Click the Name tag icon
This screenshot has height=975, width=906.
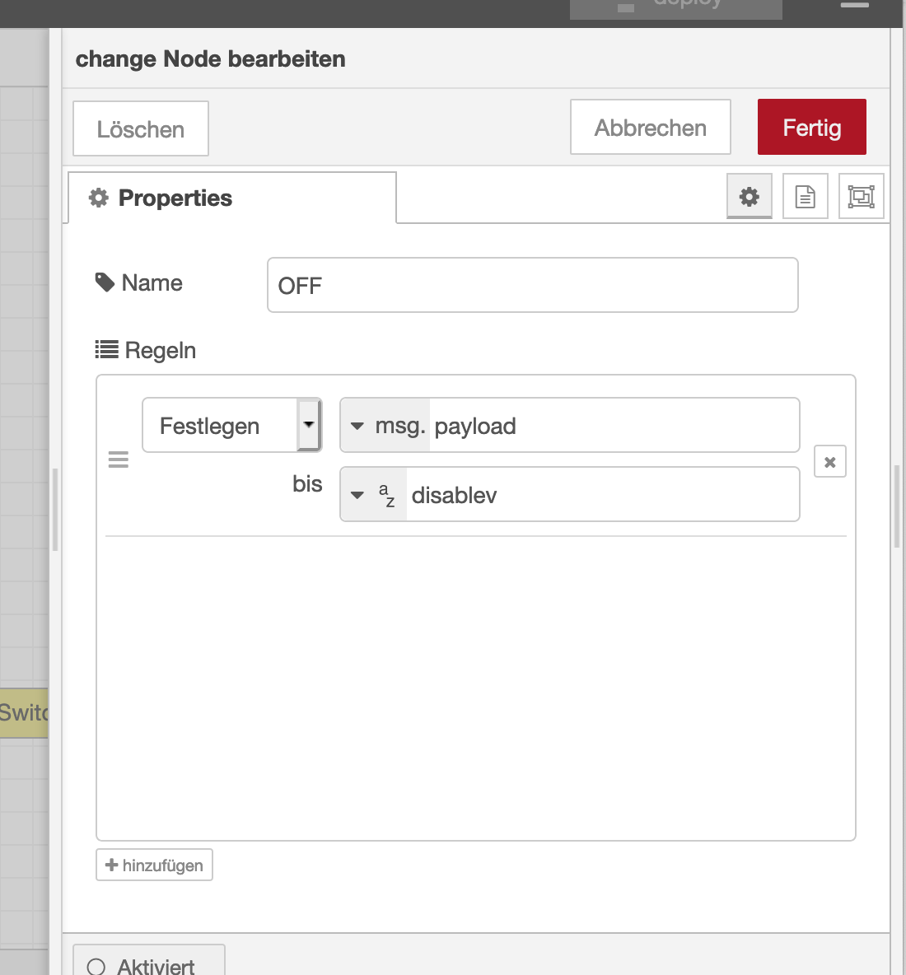(x=105, y=283)
